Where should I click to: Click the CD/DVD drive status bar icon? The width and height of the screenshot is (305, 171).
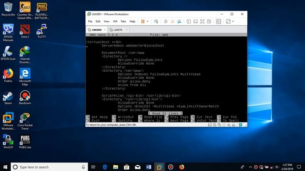[x=214, y=125]
